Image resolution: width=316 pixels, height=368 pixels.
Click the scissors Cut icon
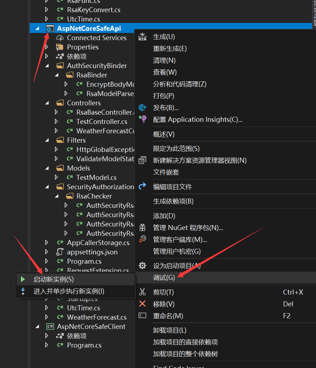coord(142,292)
